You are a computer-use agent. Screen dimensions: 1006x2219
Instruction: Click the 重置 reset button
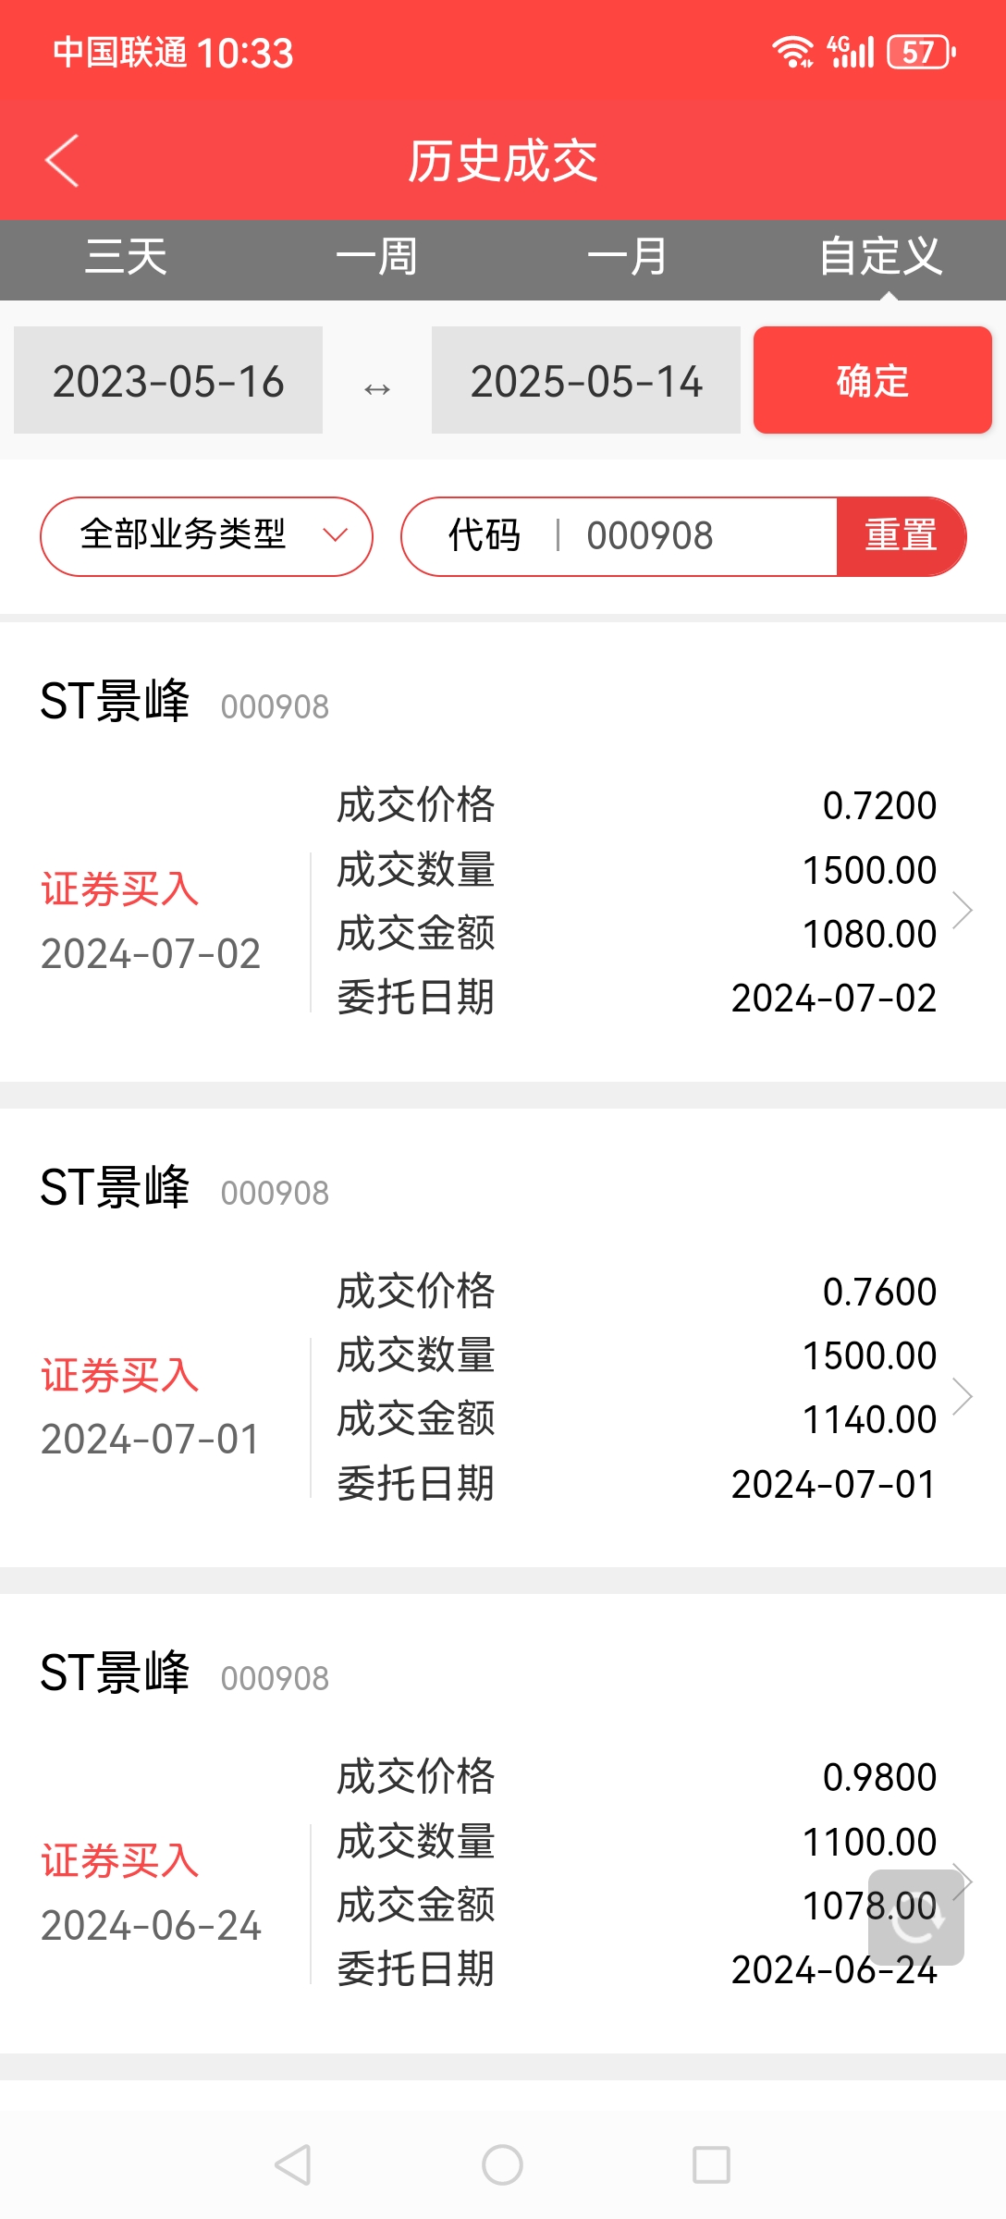pos(902,536)
